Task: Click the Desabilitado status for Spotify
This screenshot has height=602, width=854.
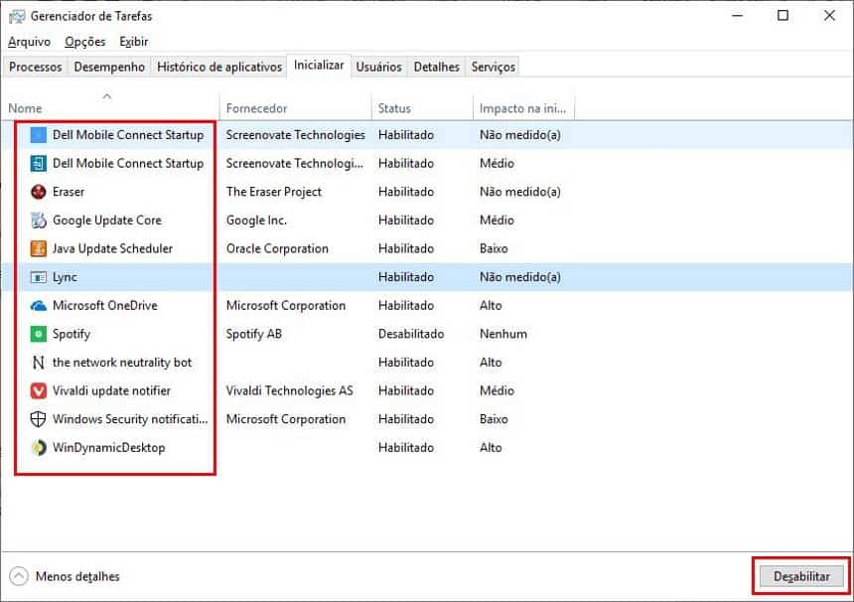Action: tap(411, 334)
